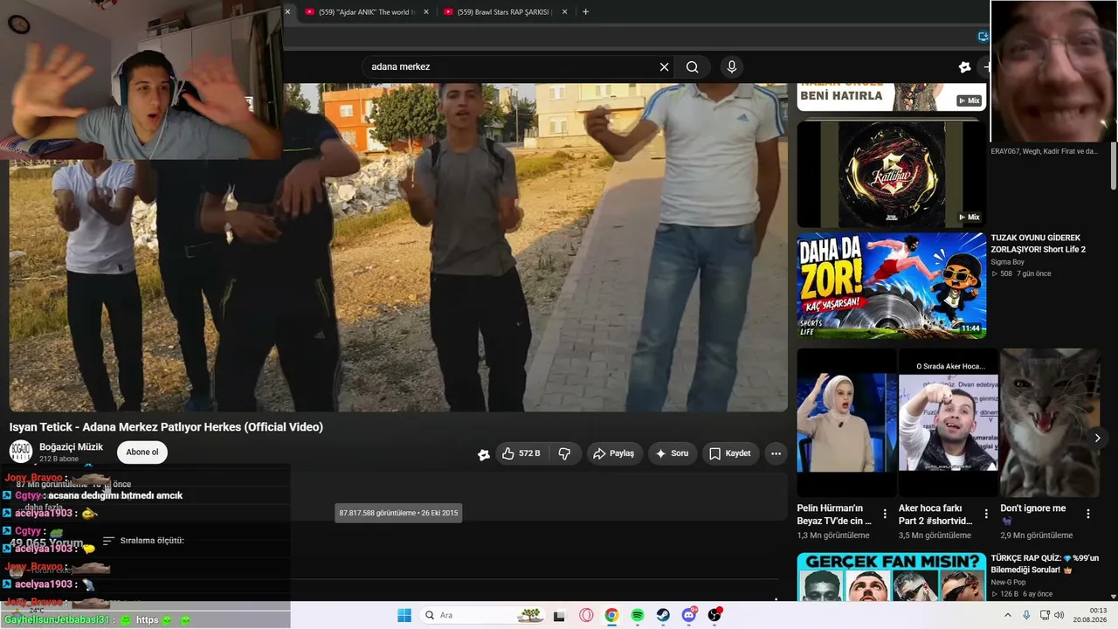Open TUZAK OYUNU GİDEREK ZORLAŞIYOR video title
The image size is (1118, 629).
point(1038,244)
